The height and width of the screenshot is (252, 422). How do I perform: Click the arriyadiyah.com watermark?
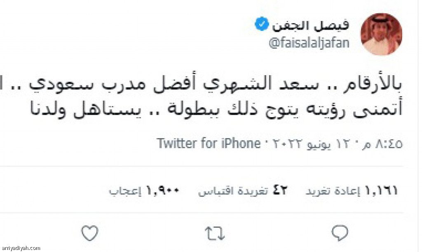21,248
